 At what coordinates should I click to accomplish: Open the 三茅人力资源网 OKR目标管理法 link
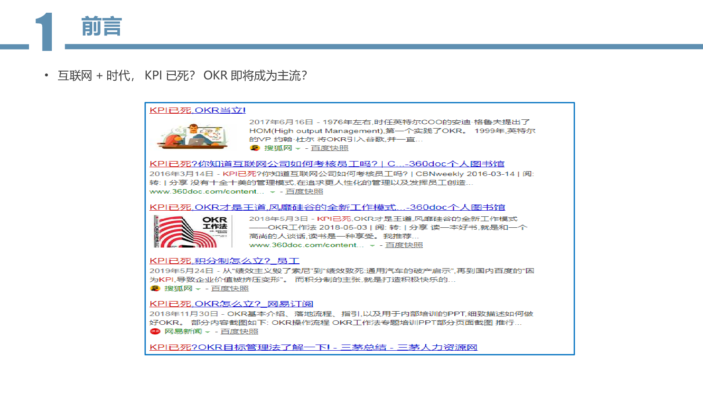[313, 347]
